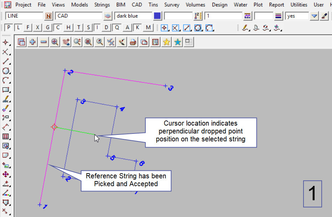Open model list icon next to CAD field
The image size is (332, 217).
[x=108, y=16]
